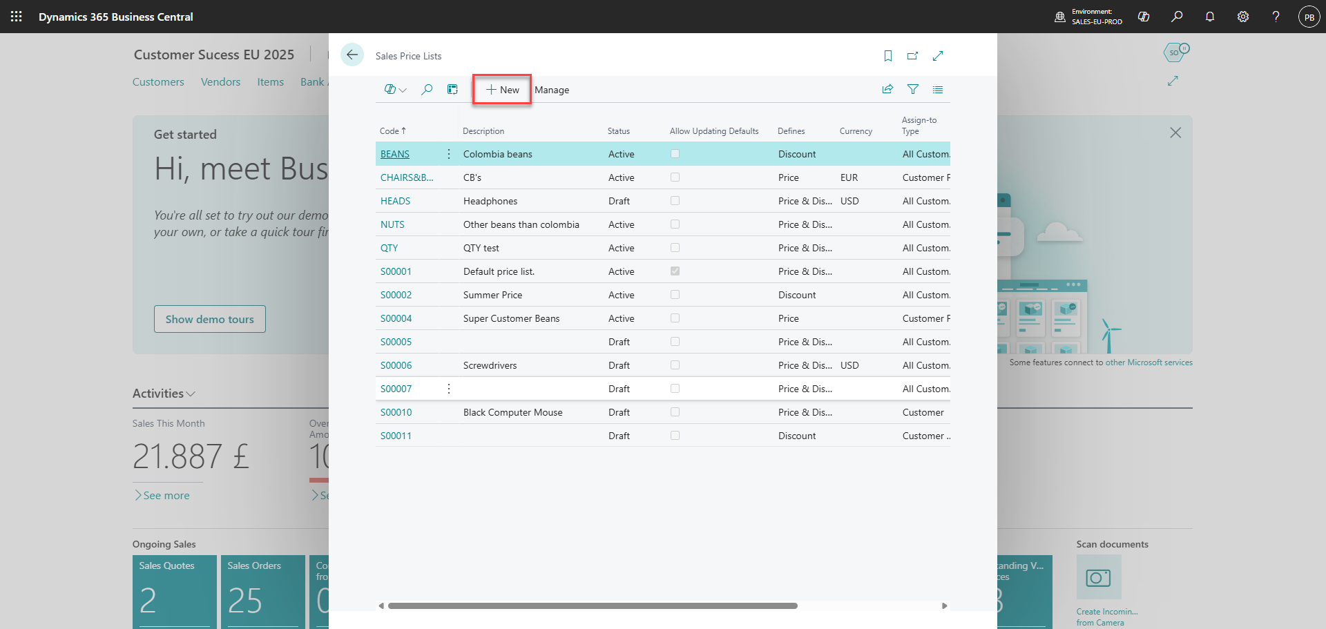The image size is (1326, 629).
Task: Click the camera icon under Scan documents
Action: 1099,577
